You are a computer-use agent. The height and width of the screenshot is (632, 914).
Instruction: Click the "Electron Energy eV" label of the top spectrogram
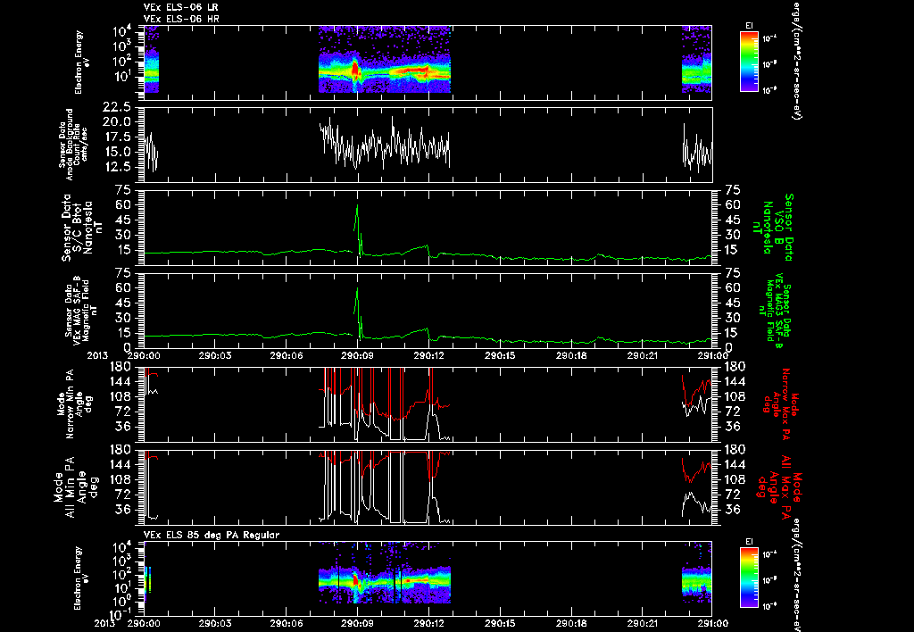[81, 62]
